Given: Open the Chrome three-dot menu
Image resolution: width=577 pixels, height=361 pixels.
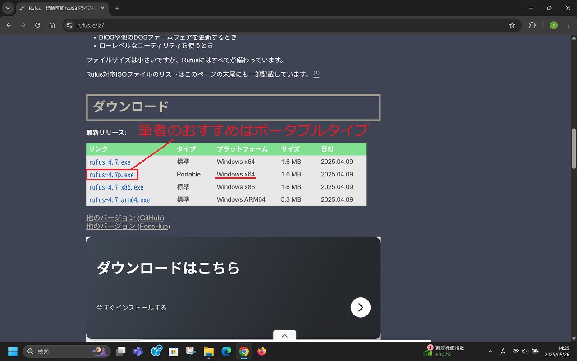Looking at the screenshot, I should point(568,25).
